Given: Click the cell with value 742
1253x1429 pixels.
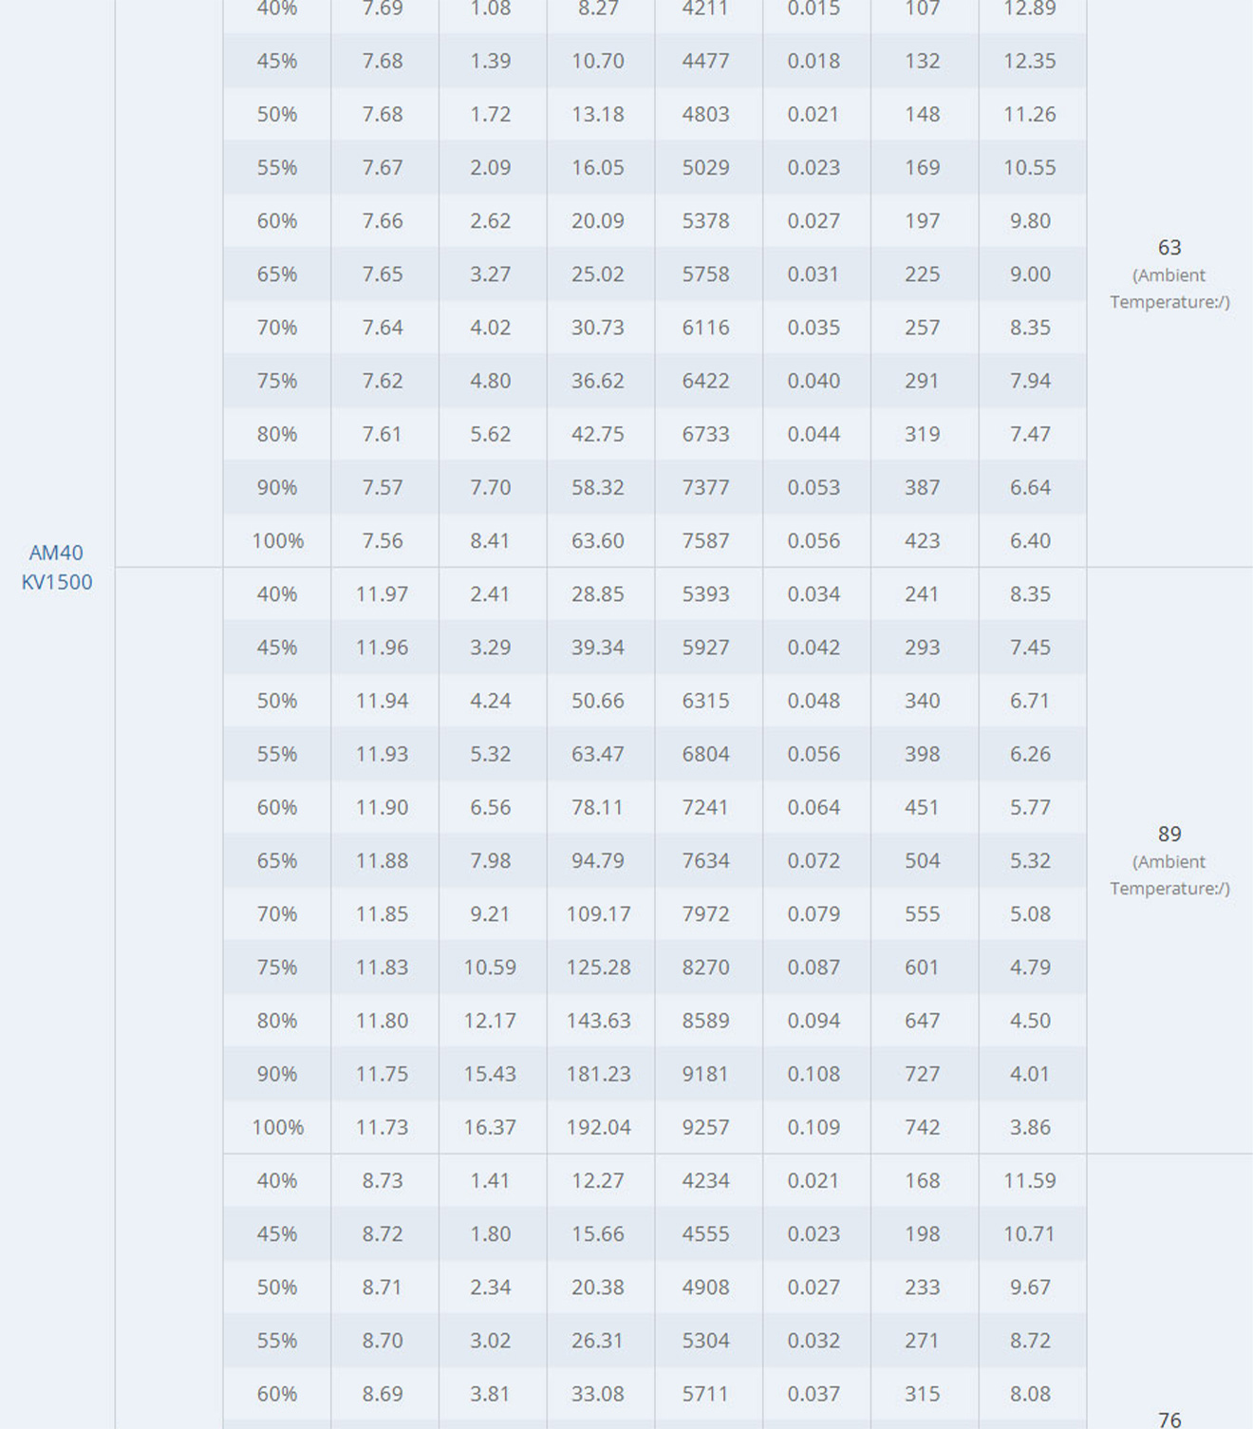Looking at the screenshot, I should coord(922,1127).
